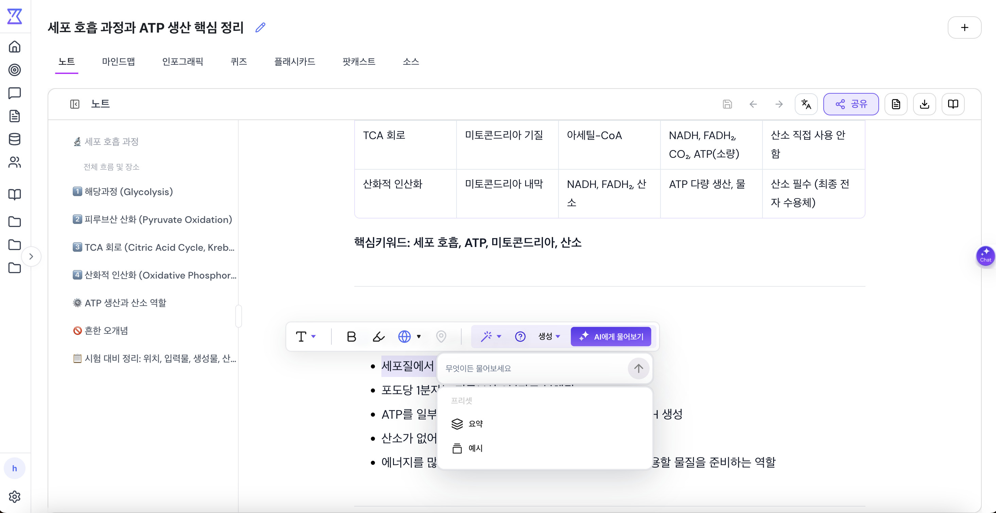Image resolution: width=996 pixels, height=513 pixels.
Task: Click the 미토콘드리아 내막 table cell
Action: coord(507,193)
